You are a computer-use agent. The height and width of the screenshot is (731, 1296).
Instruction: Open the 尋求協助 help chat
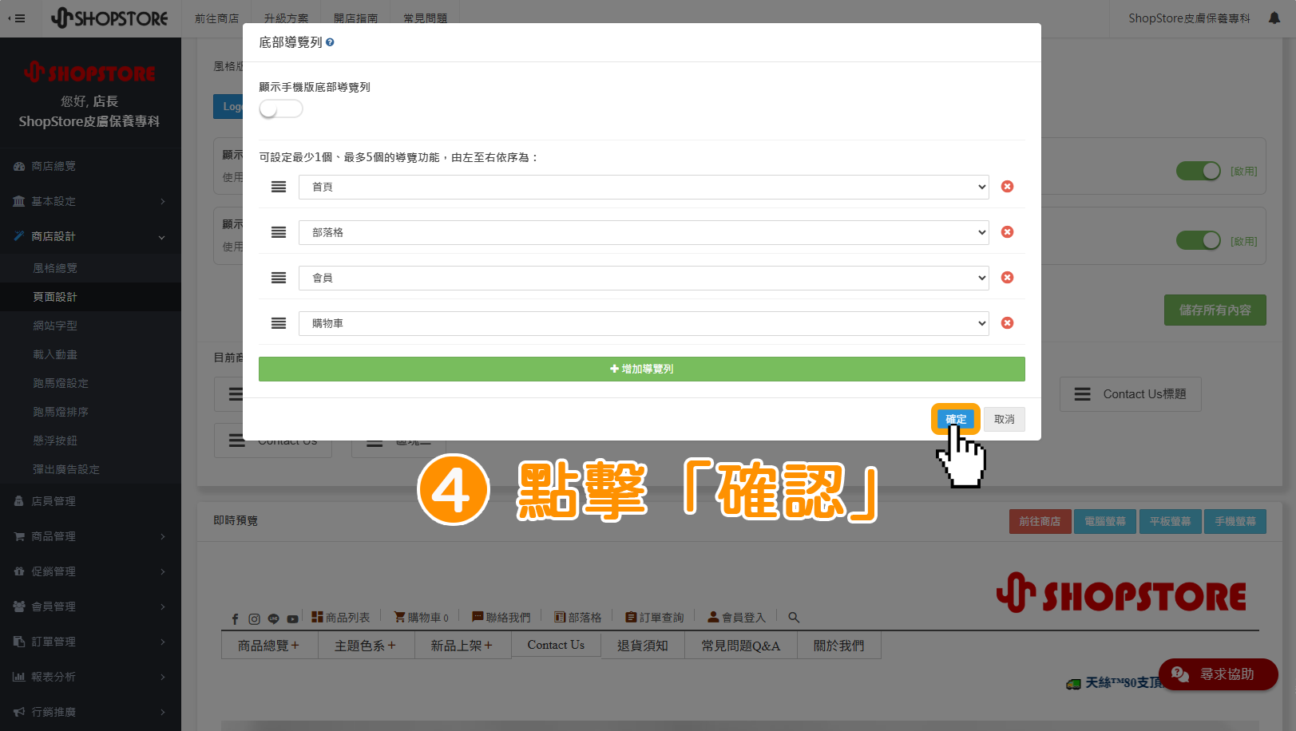click(1219, 674)
